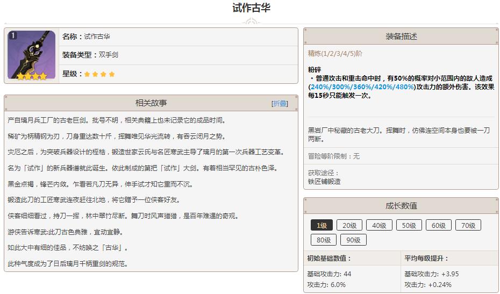Collapse the story section via 折叠 link
The height and width of the screenshot is (294, 500).
click(x=280, y=103)
